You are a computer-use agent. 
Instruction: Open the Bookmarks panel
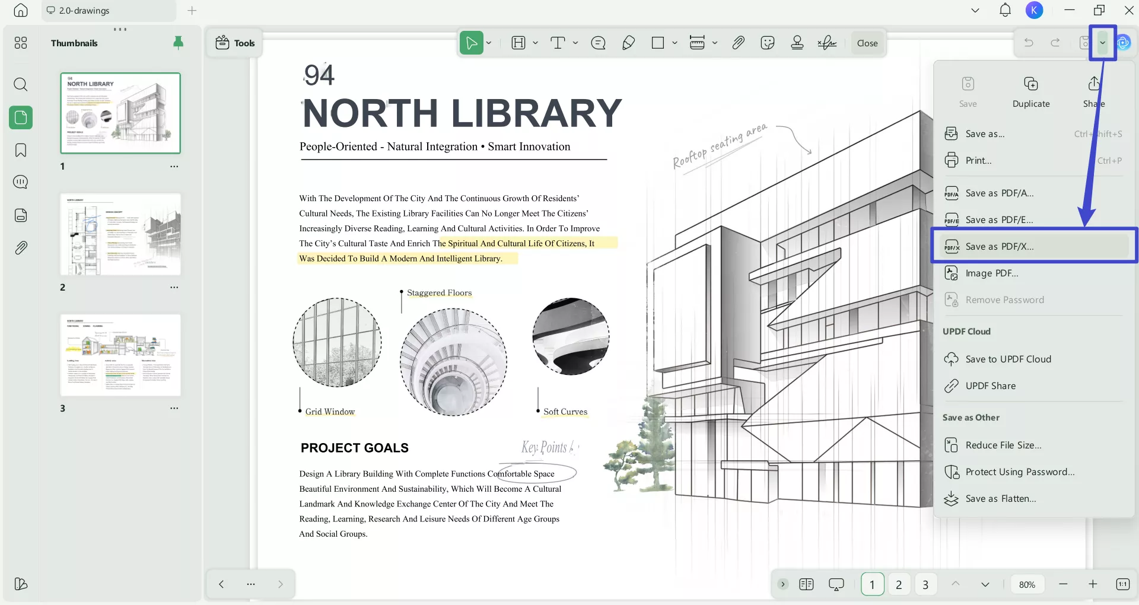click(21, 151)
